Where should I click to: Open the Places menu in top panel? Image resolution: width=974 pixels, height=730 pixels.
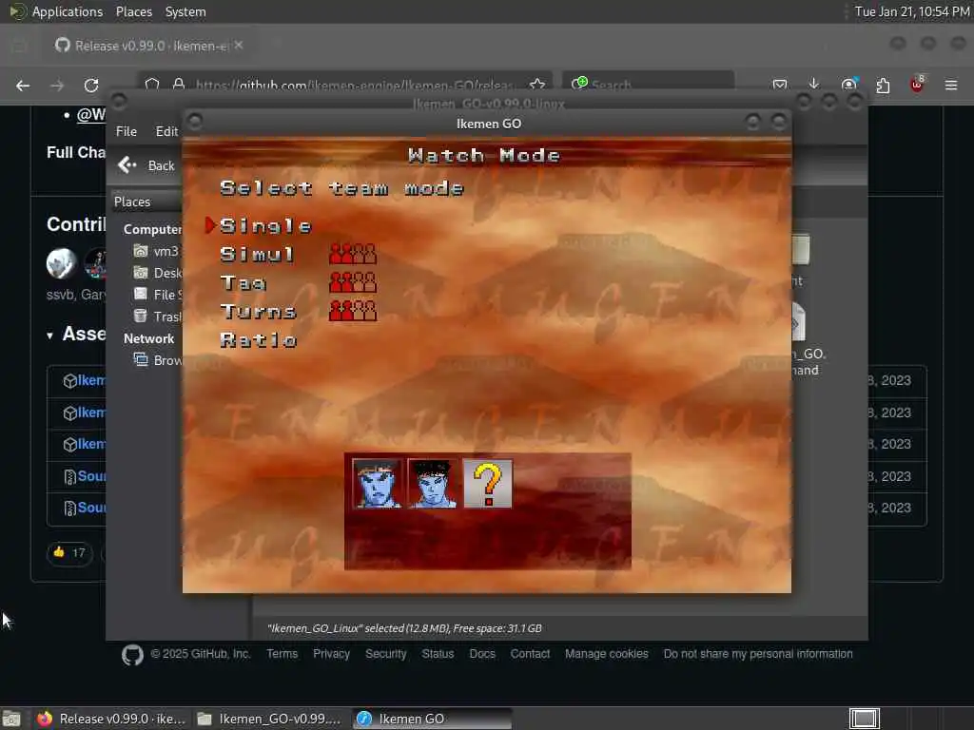click(133, 11)
